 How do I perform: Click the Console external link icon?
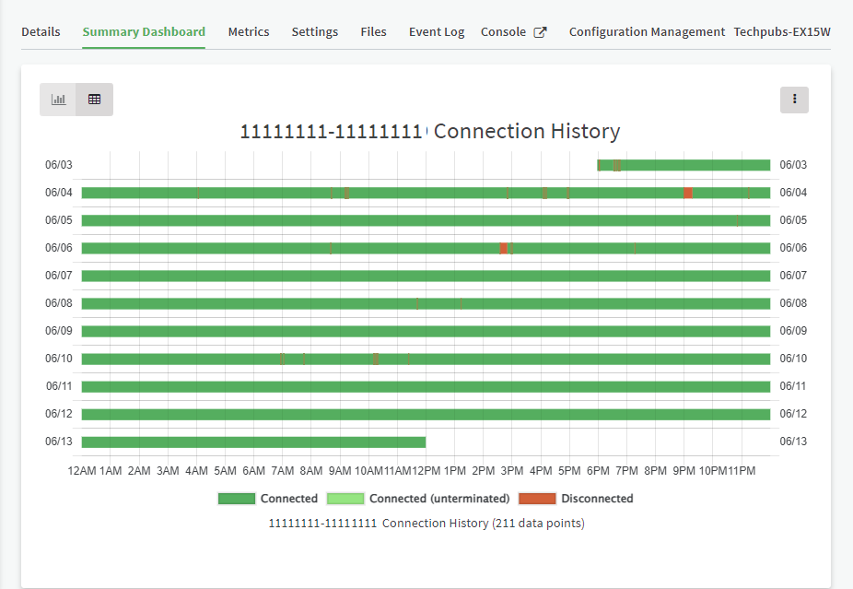[541, 32]
